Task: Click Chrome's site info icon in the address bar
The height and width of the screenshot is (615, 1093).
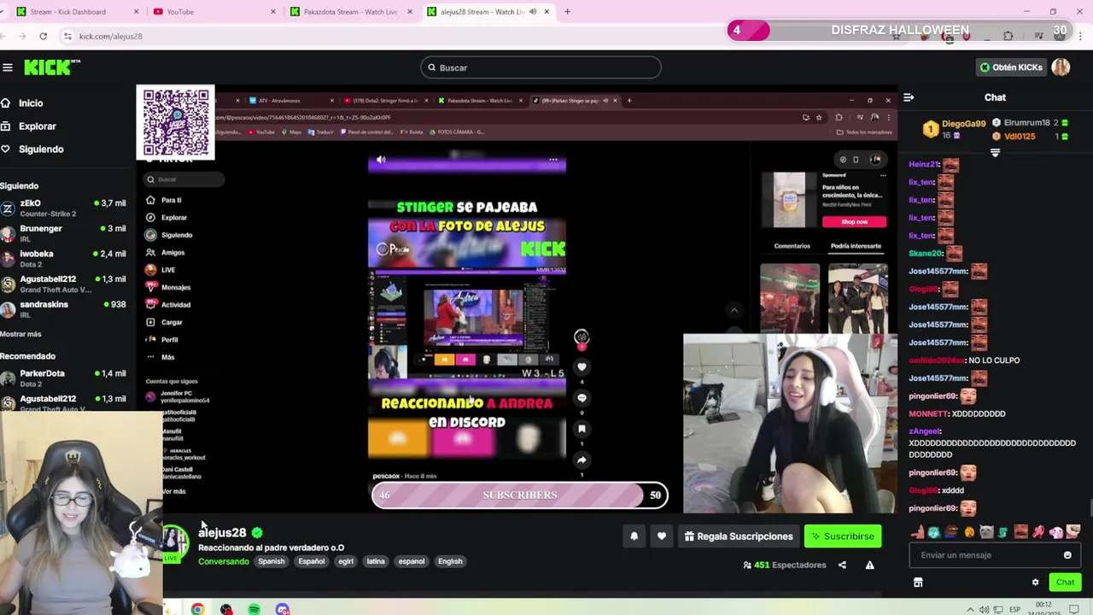Action: tap(67, 36)
